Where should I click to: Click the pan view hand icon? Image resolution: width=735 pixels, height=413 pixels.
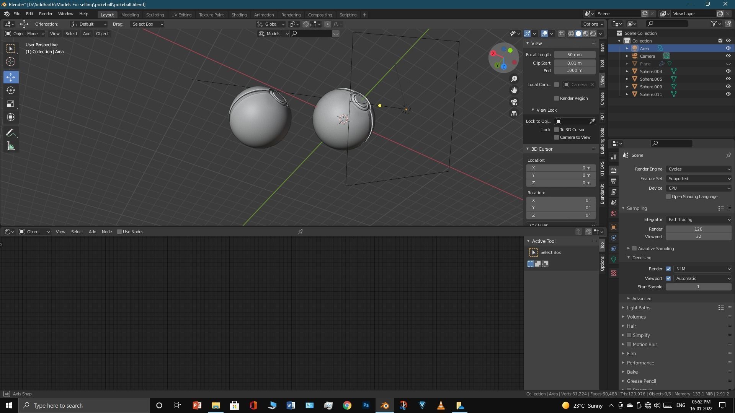click(x=514, y=90)
